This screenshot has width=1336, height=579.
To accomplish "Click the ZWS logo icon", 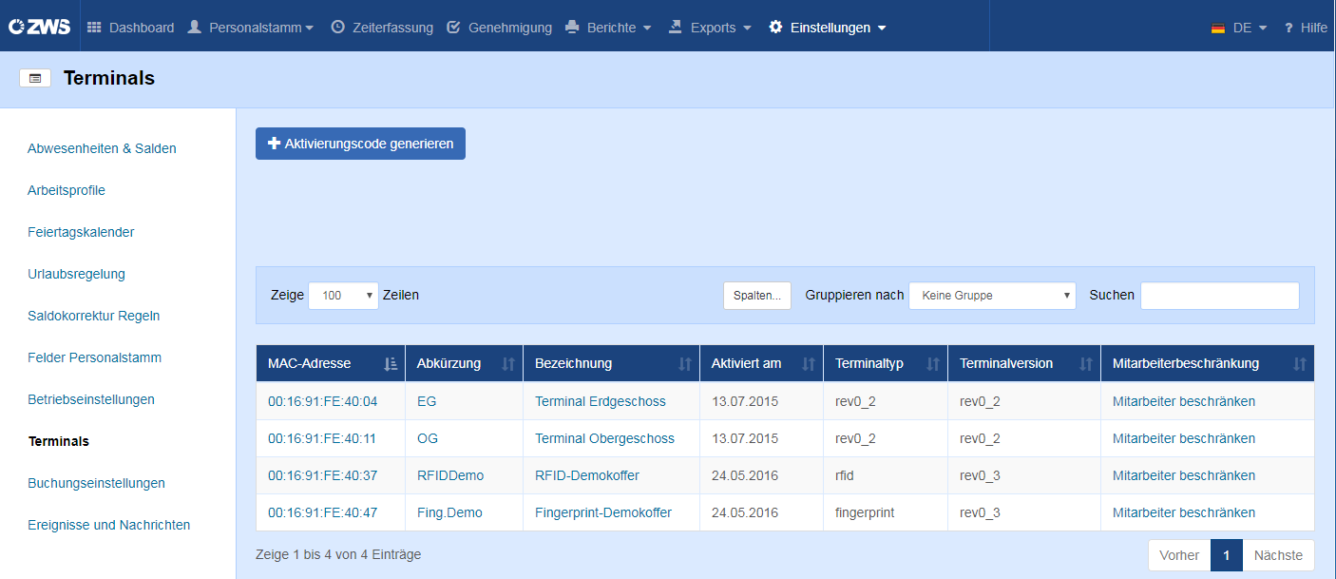I will tap(40, 27).
